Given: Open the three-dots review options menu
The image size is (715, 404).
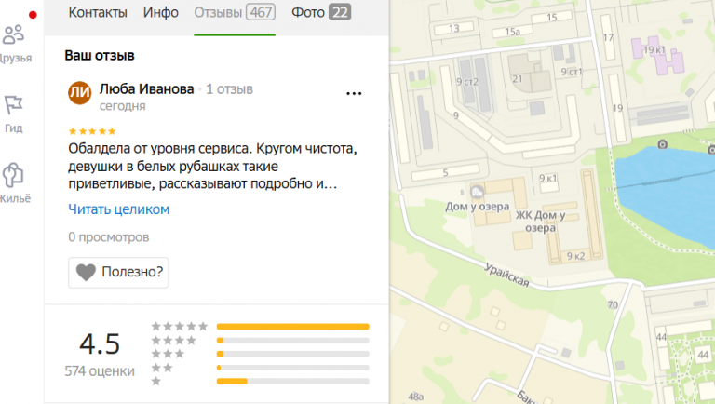Looking at the screenshot, I should pos(354,93).
